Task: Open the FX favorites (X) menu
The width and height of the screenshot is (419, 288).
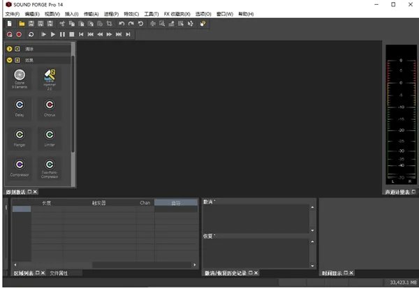Action: pos(177,14)
